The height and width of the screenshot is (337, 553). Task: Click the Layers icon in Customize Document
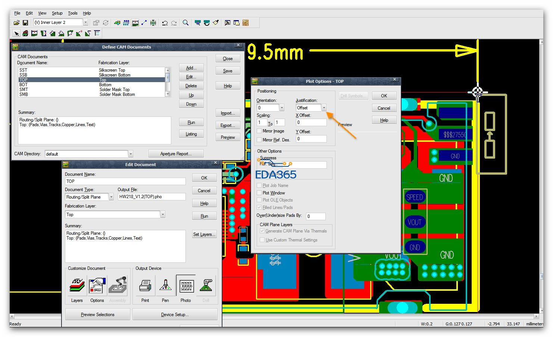pos(77,286)
